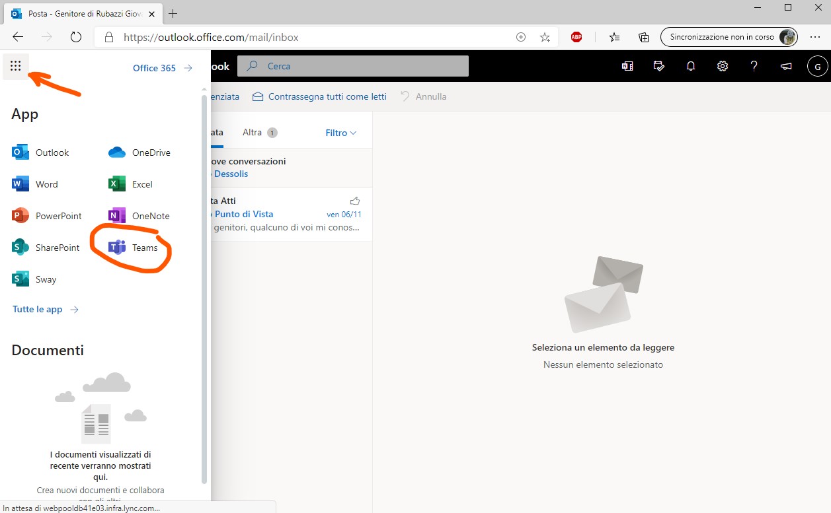Go back in the browser
This screenshot has width=831, height=513.
(x=18, y=37)
